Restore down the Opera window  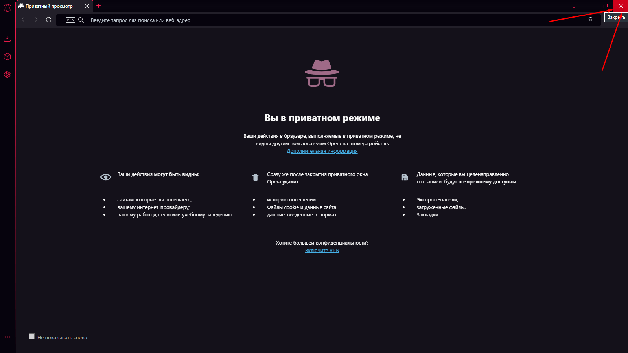pyautogui.click(x=605, y=6)
